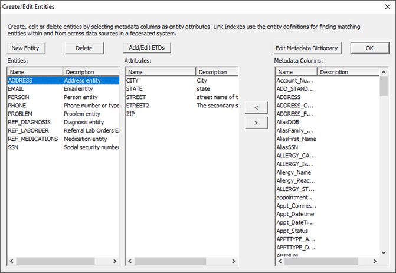This screenshot has width=396, height=273.
Task: Select ALLERGY_CA... metadata column
Action: tap(296, 156)
